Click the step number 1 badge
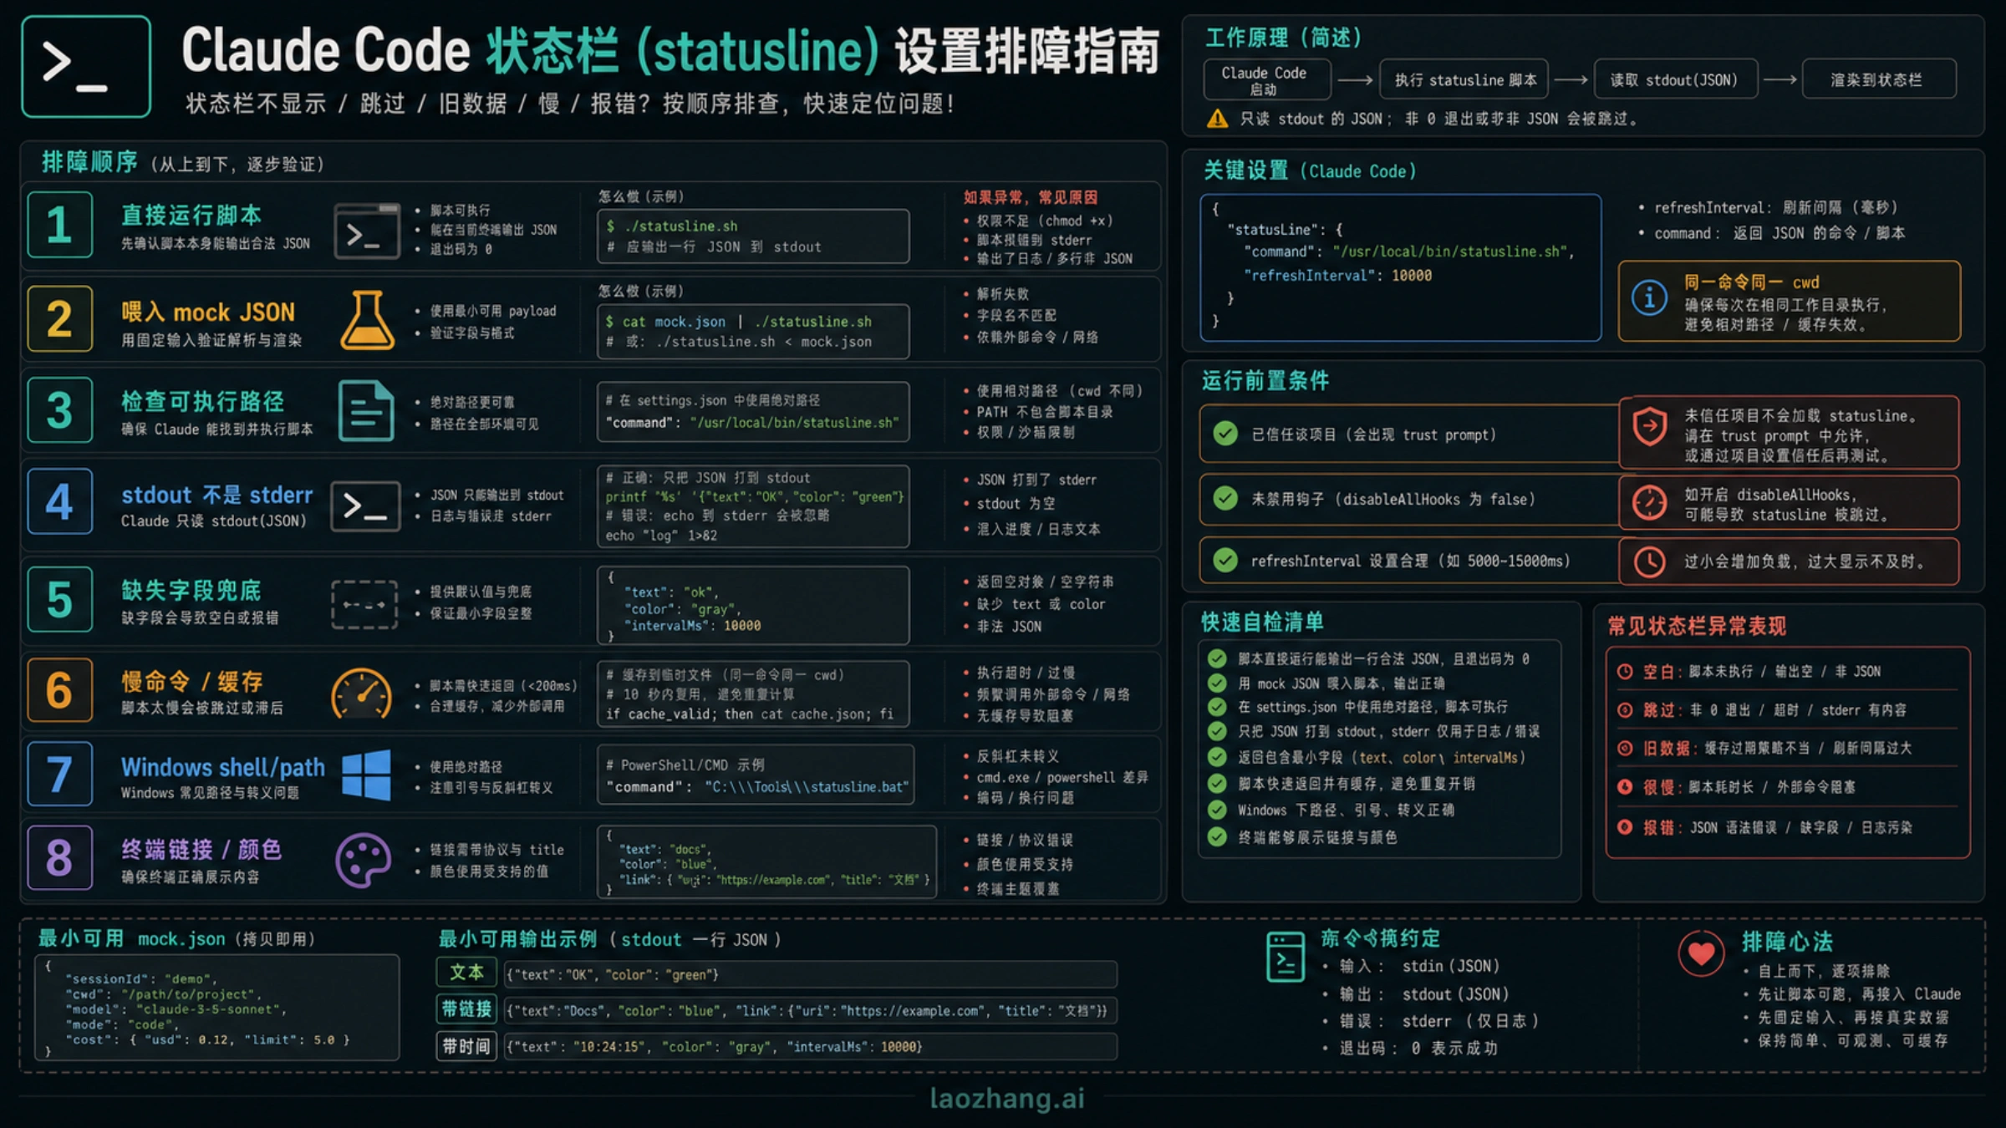 tap(59, 225)
